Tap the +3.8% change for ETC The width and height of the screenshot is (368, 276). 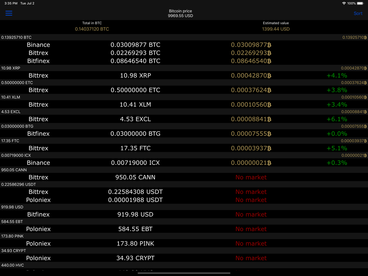[337, 90]
